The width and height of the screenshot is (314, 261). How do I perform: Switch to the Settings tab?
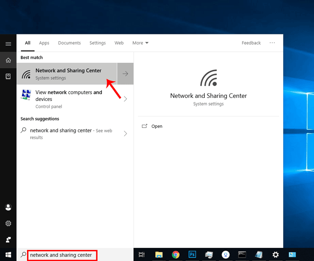point(98,43)
